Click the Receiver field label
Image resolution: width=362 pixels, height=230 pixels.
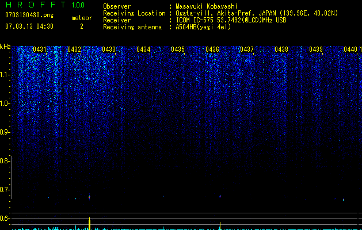click(117, 20)
